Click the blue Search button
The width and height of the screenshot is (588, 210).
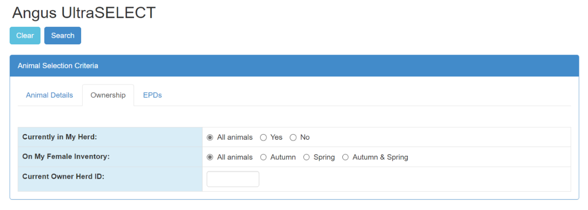point(62,36)
